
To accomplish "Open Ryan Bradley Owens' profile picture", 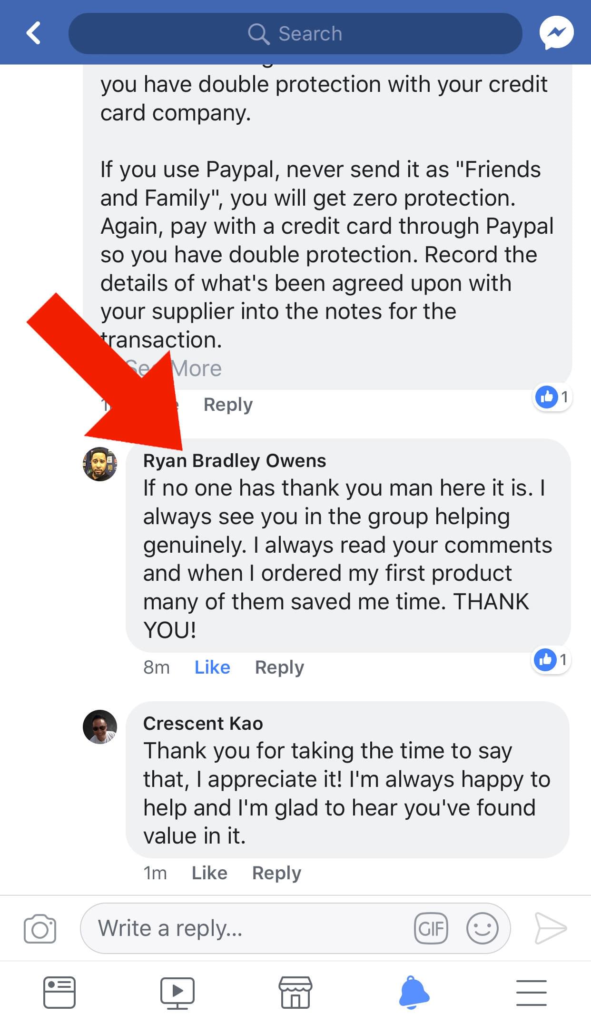I will [100, 464].
